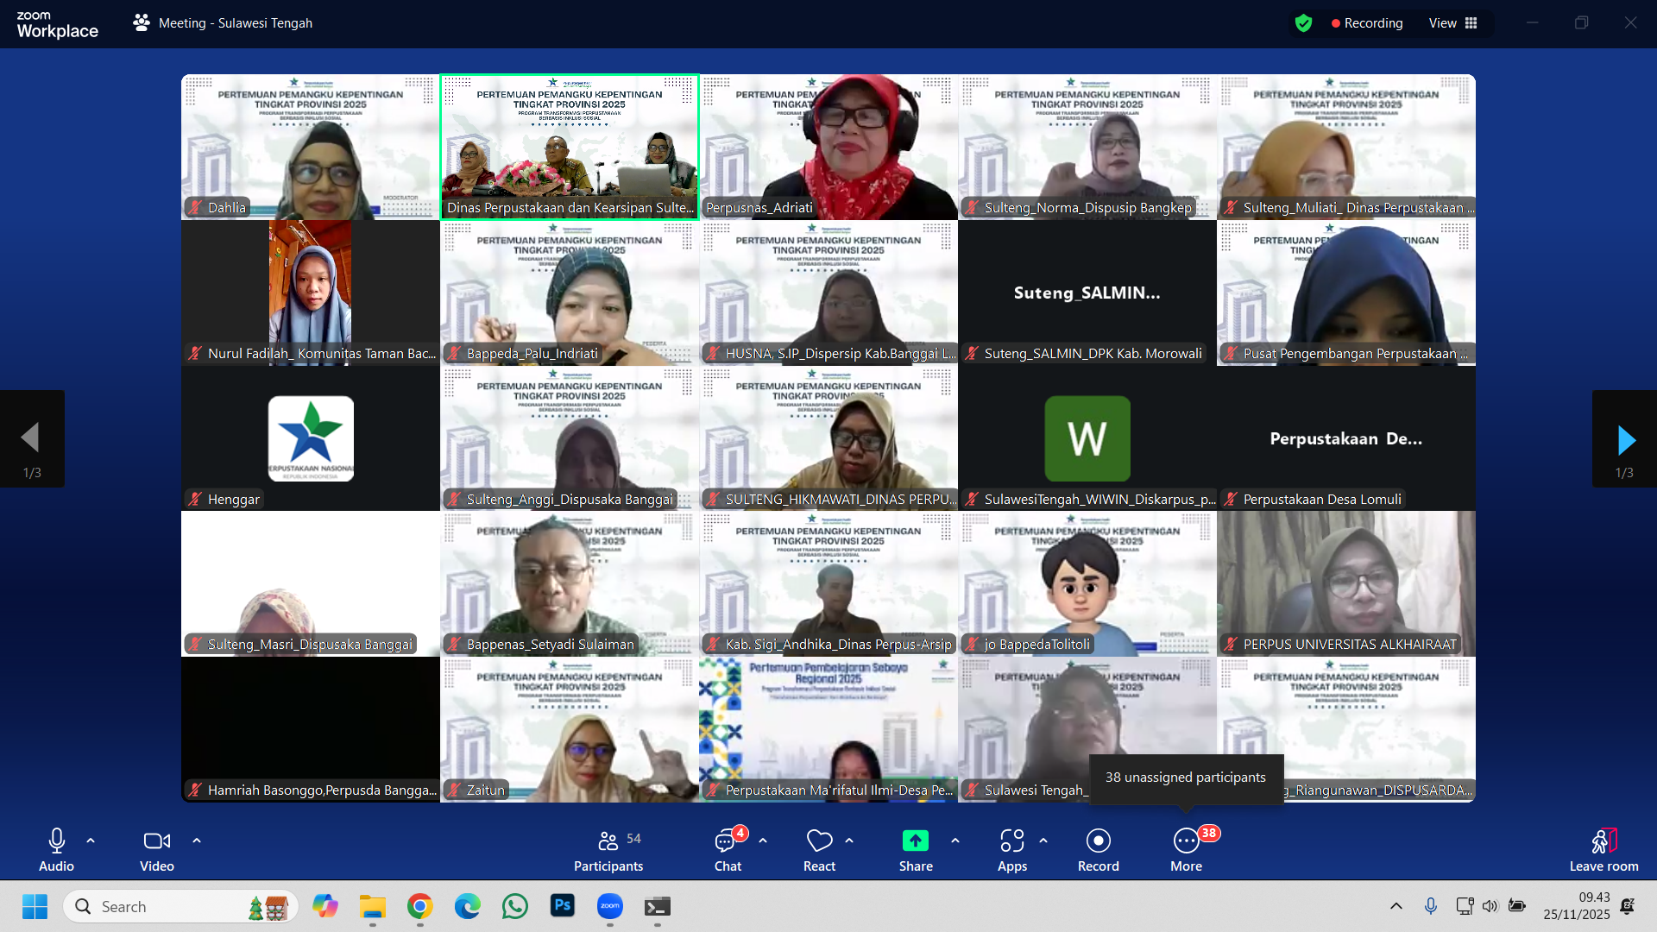Go to previous gallery page arrow
This screenshot has width=1657, height=932.
click(x=31, y=439)
